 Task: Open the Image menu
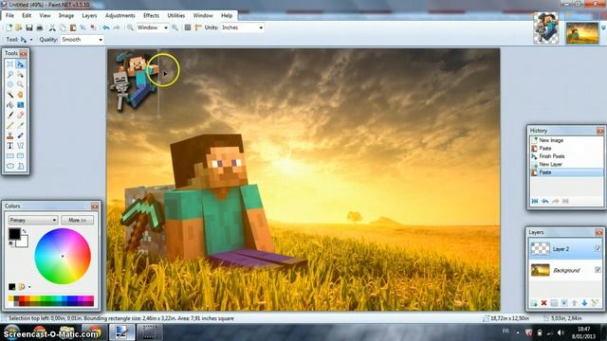click(x=66, y=15)
